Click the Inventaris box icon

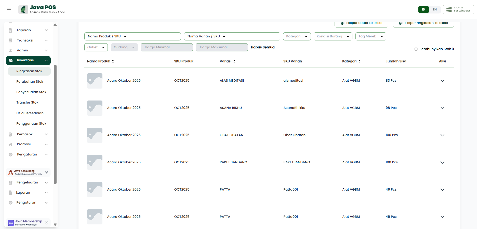click(11, 61)
